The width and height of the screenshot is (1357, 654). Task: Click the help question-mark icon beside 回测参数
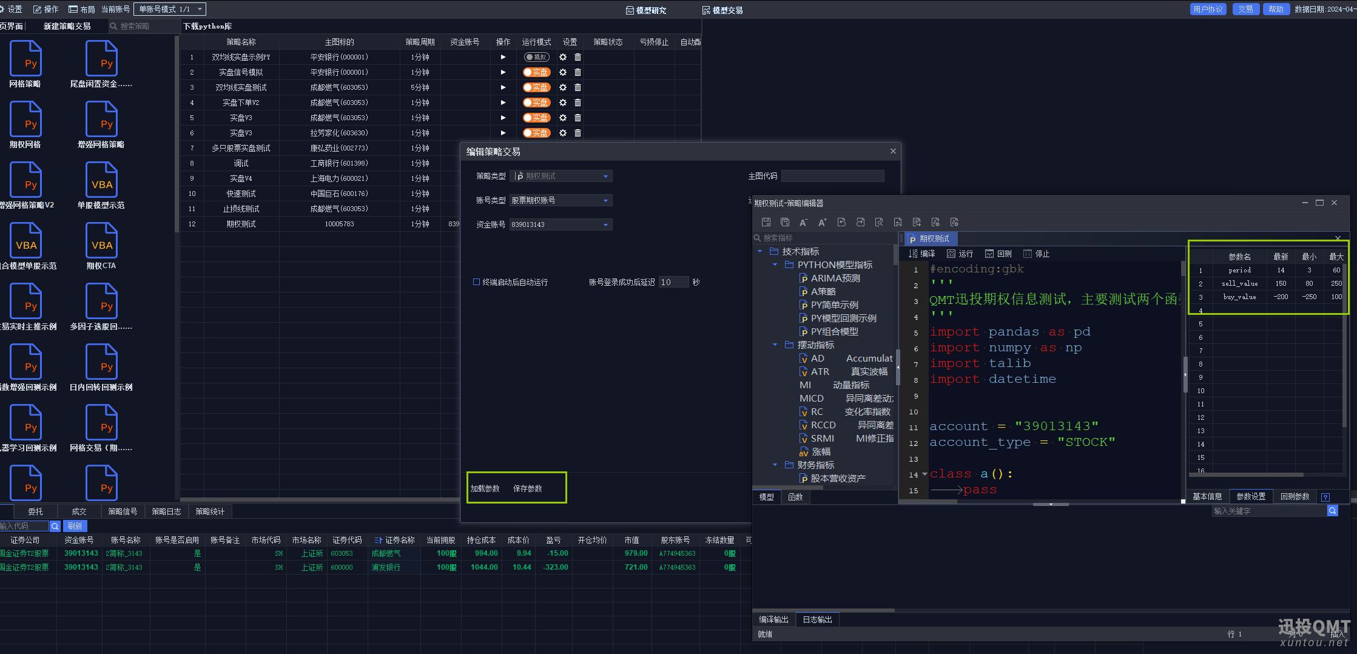[1325, 497]
